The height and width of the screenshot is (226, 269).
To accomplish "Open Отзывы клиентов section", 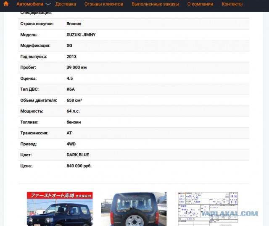I will 104,4.
